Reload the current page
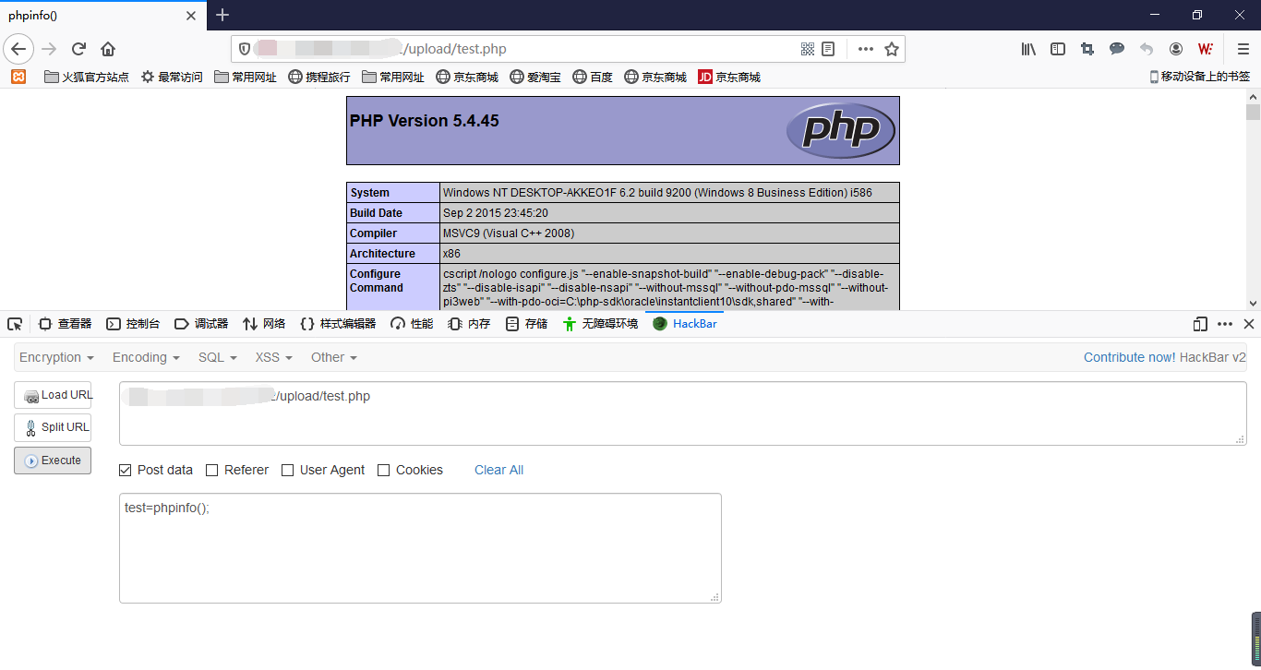This screenshot has height=670, width=1261. (x=78, y=49)
